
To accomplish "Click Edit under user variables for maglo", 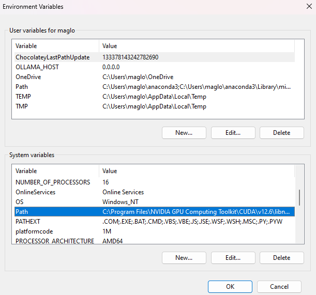I will click(x=233, y=133).
